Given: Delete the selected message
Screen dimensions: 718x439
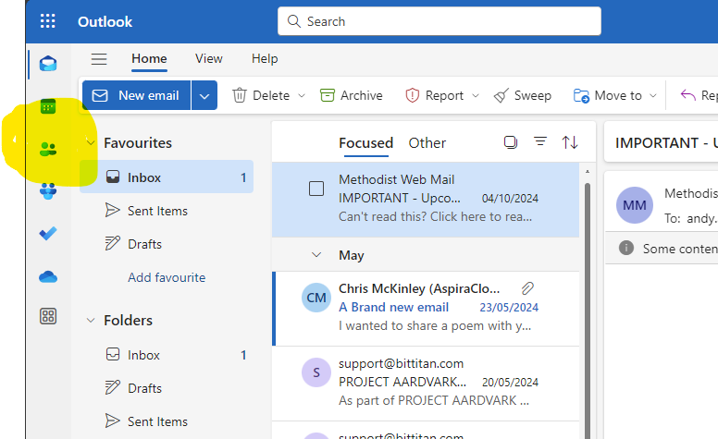Looking at the screenshot, I should coord(261,95).
